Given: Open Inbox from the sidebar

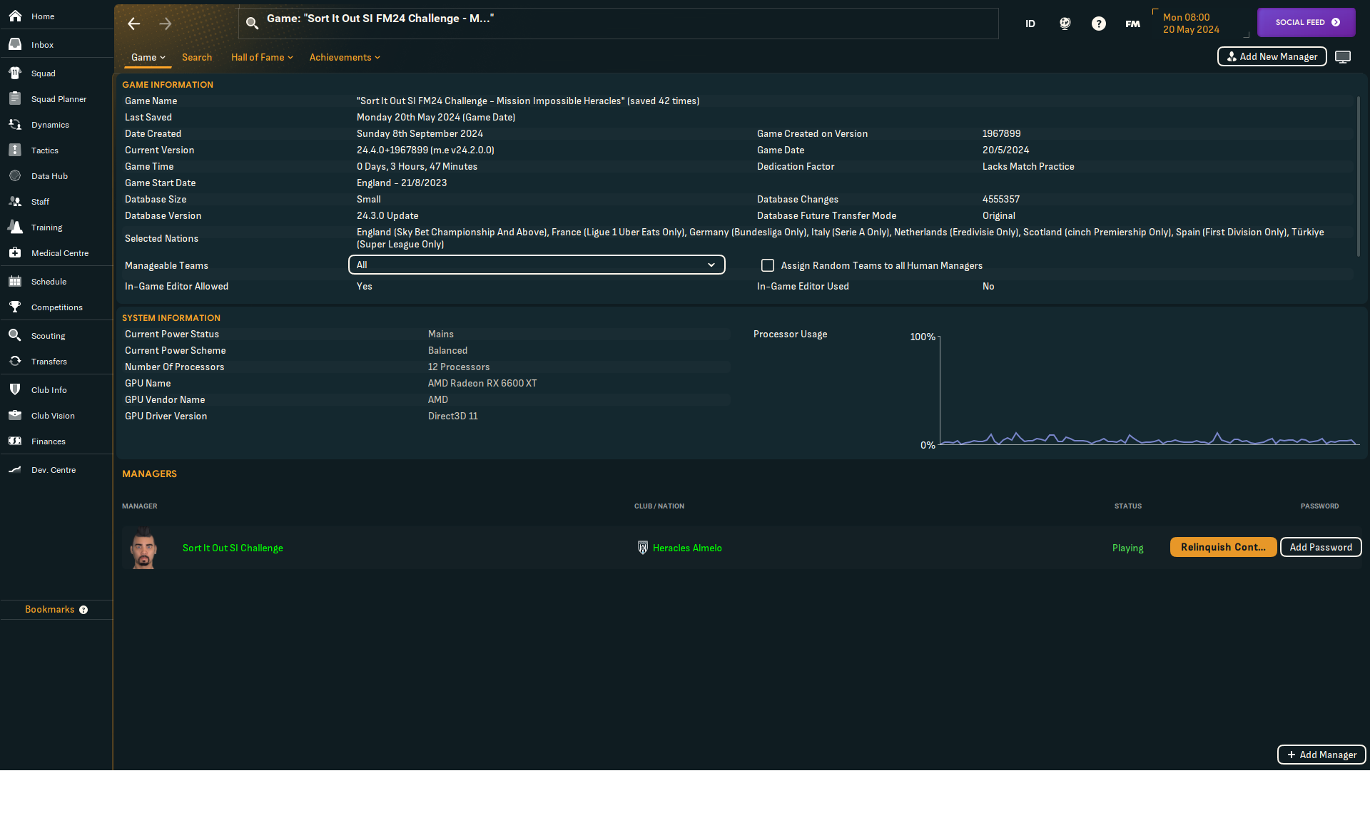Looking at the screenshot, I should coord(15,44).
